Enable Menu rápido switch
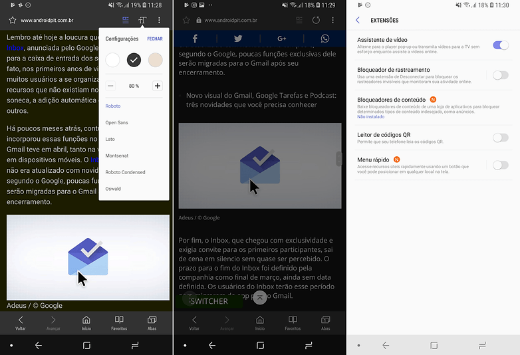This screenshot has width=520, height=355. [x=501, y=165]
